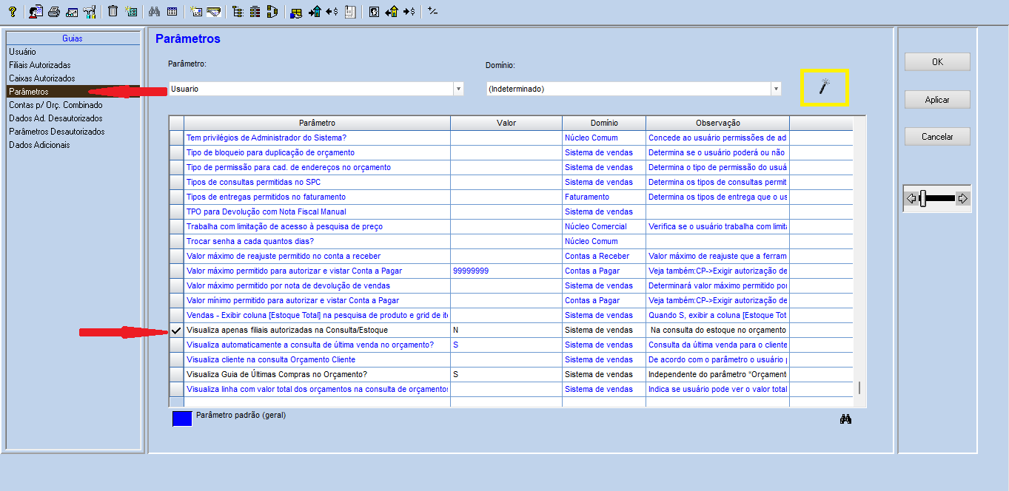Click the slider's right arrow

[962, 198]
